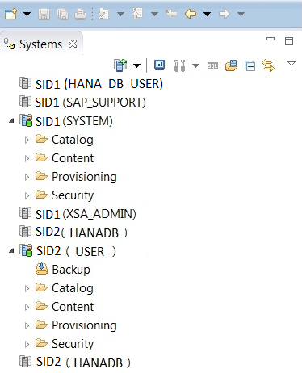Expand the Catalog folder under SID1 (SYSTEM)
302x373 pixels.
pyautogui.click(x=27, y=140)
